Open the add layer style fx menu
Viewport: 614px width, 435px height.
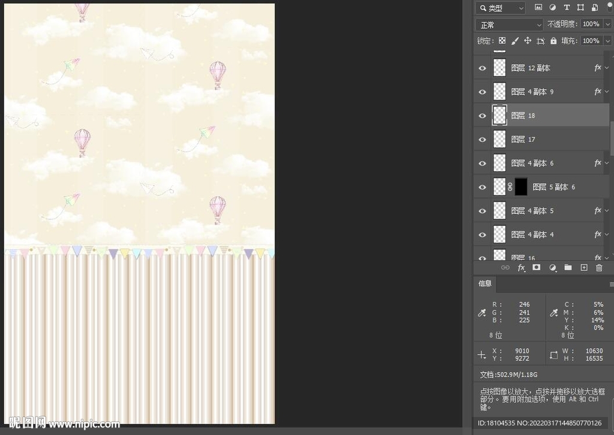tap(522, 268)
